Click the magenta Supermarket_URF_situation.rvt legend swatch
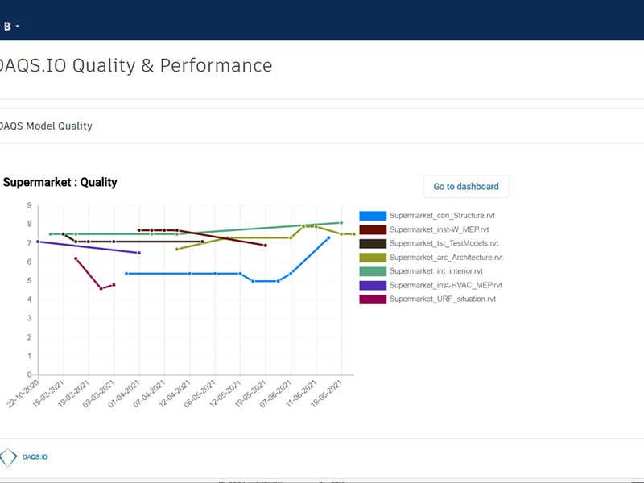The height and width of the screenshot is (483, 644). click(x=373, y=299)
